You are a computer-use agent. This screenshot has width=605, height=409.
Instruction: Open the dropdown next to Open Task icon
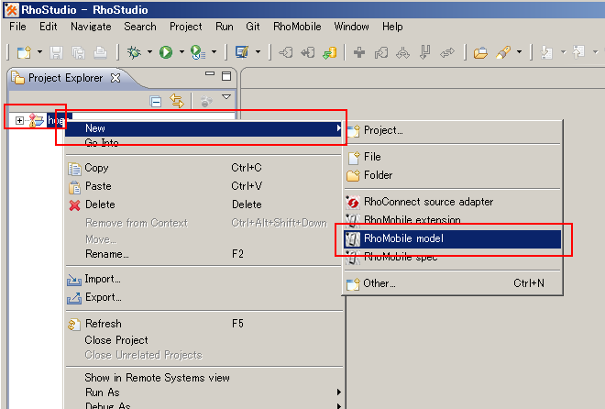(258, 51)
